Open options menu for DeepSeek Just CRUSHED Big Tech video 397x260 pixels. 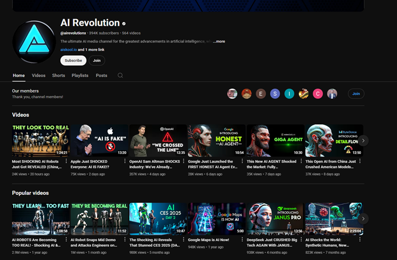pyautogui.click(x=301, y=240)
